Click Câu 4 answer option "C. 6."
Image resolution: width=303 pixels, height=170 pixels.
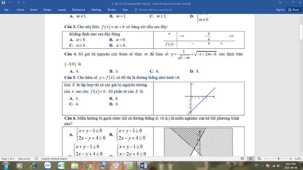154,71
